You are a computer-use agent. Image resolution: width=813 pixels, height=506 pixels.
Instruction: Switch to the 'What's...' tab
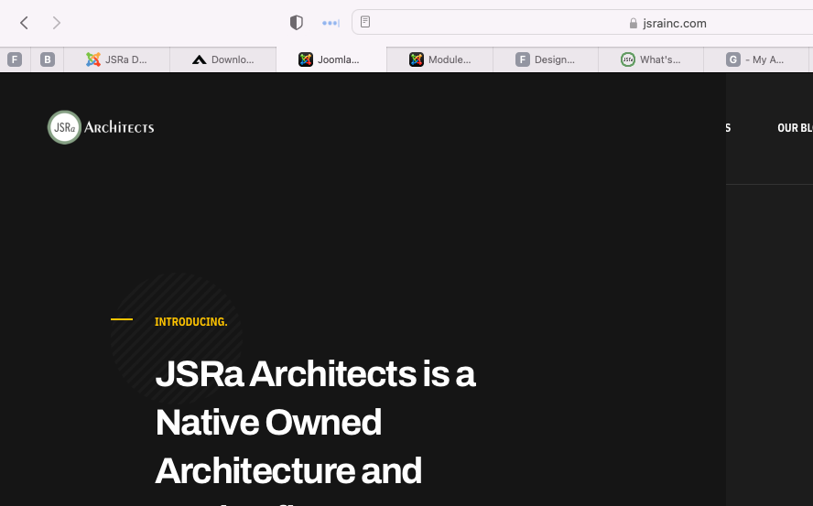click(x=651, y=59)
